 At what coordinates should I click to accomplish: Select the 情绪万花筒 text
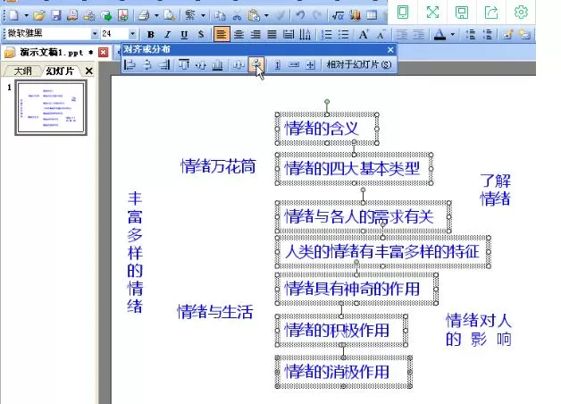218,166
